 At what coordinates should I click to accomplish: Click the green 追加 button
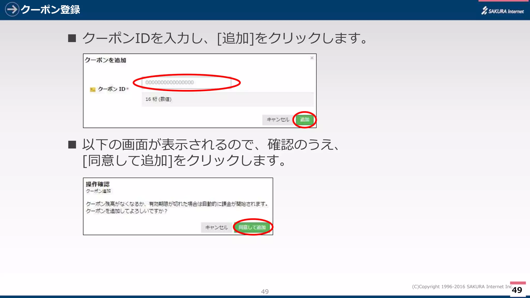pyautogui.click(x=305, y=120)
